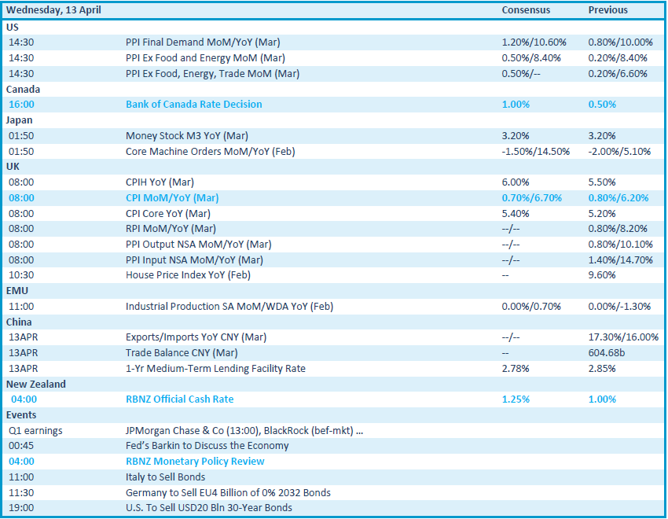
Task: Click Core Machine Orders MoM/YoY (Feb)
Action: 211,151
